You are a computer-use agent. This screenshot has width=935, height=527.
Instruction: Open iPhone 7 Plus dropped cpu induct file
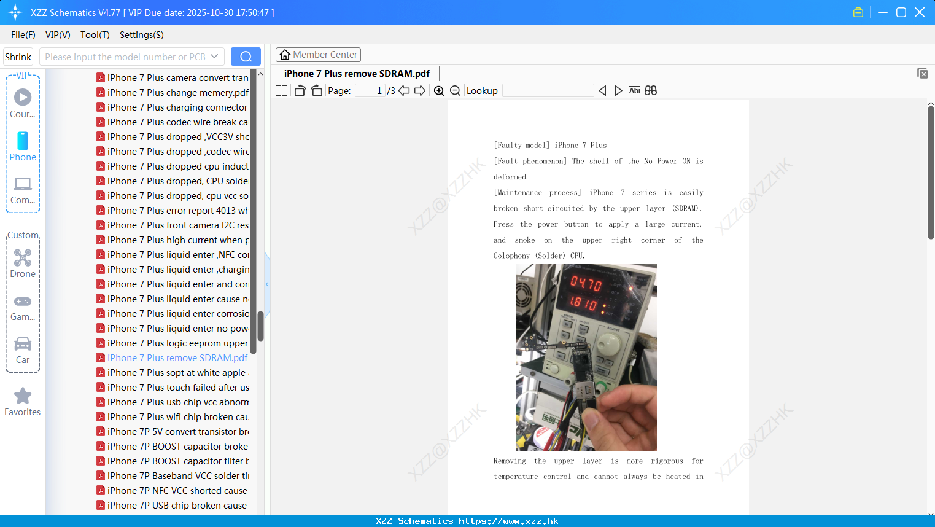click(173, 166)
